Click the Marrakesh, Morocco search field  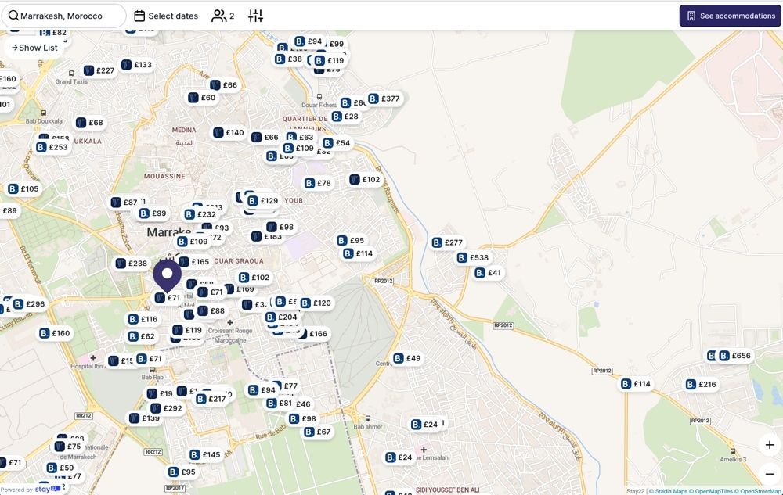point(63,16)
